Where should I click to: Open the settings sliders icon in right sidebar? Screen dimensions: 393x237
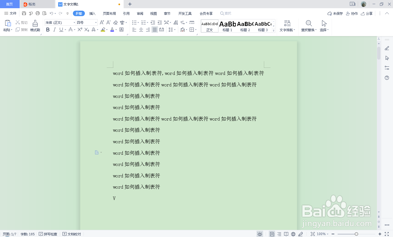tap(387, 68)
